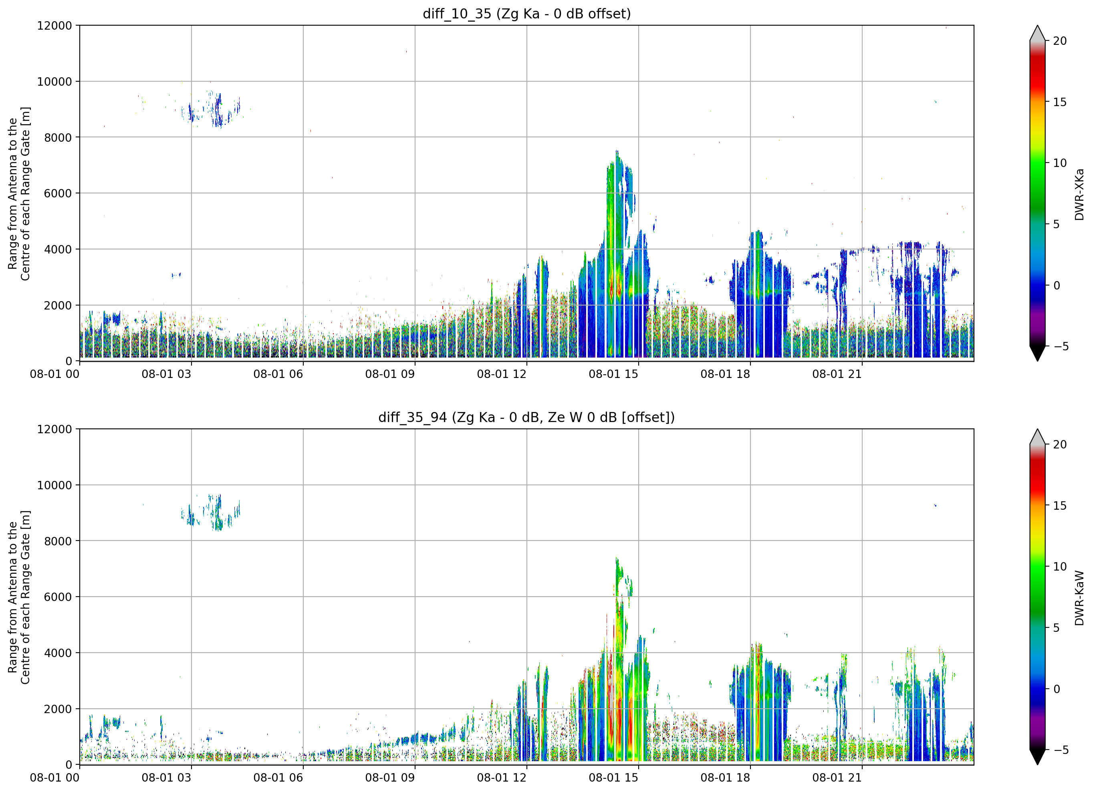Click the "0" tick on the DWR-KaW colorbar
This screenshot has width=1093, height=792.
pyautogui.click(x=1057, y=689)
